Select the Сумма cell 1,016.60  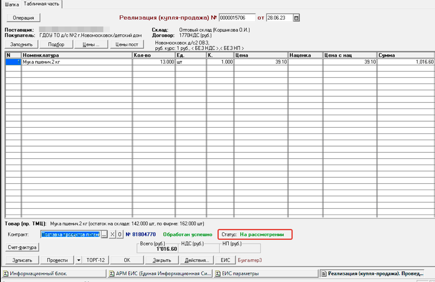pyautogui.click(x=406, y=62)
